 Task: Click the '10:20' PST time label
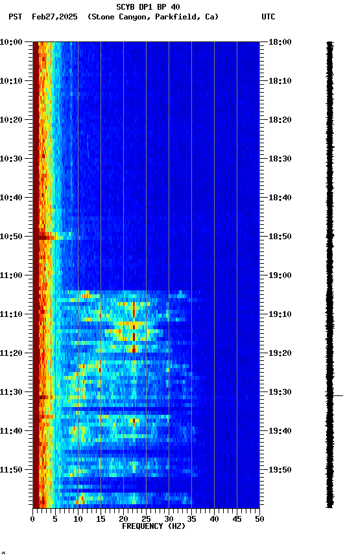point(11,120)
